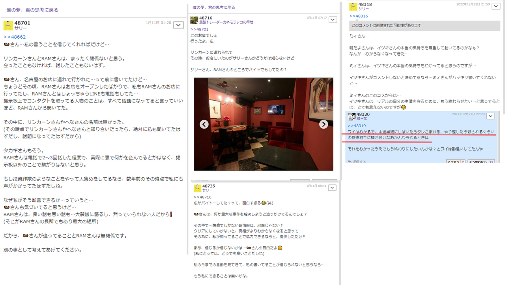Vote そう思う on post 48320

click(456, 162)
